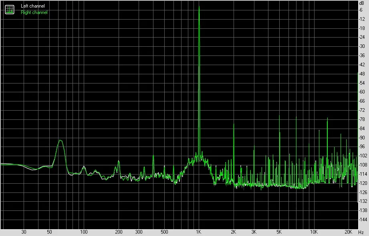Viewport: 369px width, 236px height.
Task: Click the -18 dB scale value
Action: tap(362, 28)
